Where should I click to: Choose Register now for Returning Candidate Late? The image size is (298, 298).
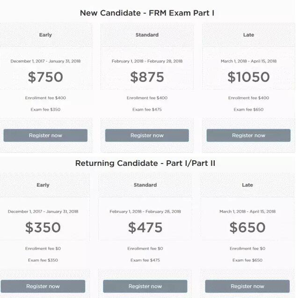[247, 286]
